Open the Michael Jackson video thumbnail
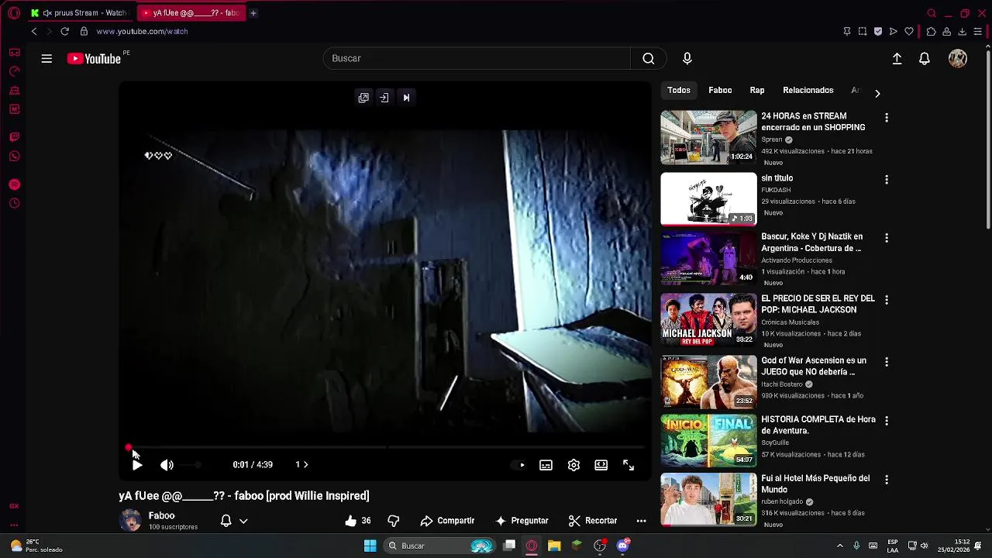 tap(708, 319)
